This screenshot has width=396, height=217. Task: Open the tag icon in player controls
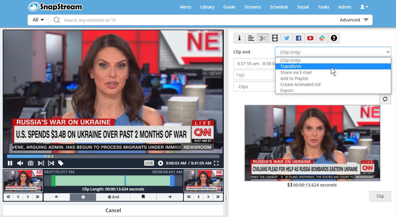tap(61, 163)
